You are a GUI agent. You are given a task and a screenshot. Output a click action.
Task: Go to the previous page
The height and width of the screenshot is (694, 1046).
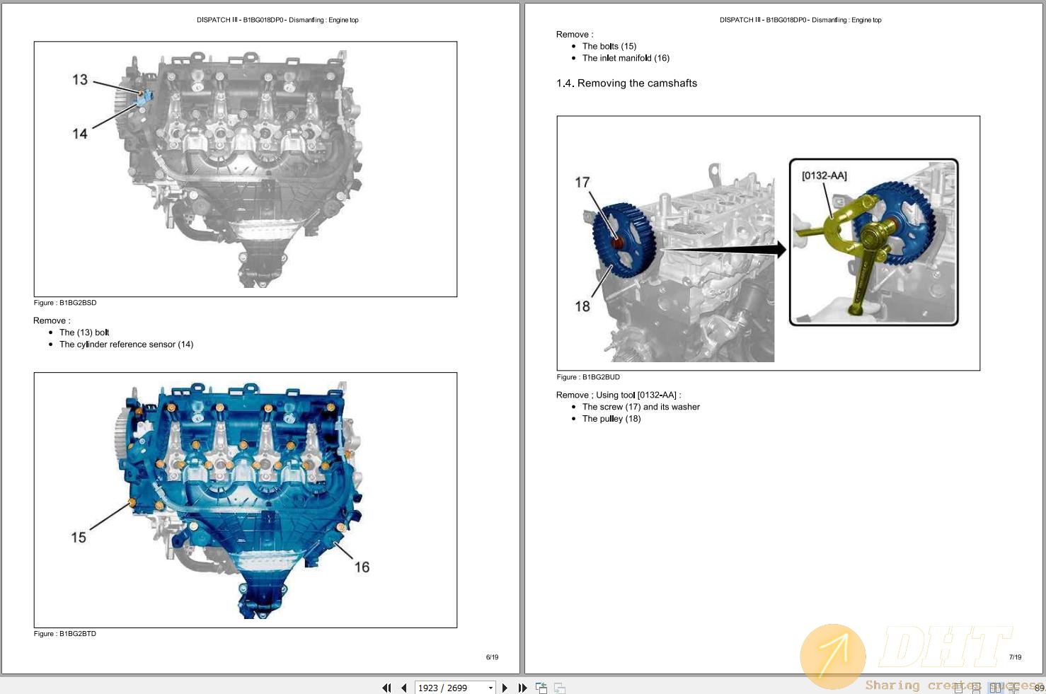point(403,688)
